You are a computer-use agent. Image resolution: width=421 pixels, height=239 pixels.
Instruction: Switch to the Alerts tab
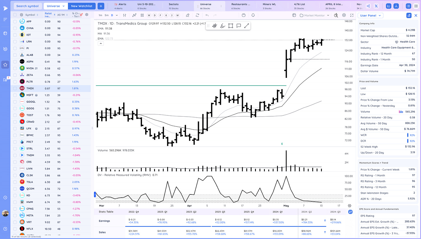(120, 6)
